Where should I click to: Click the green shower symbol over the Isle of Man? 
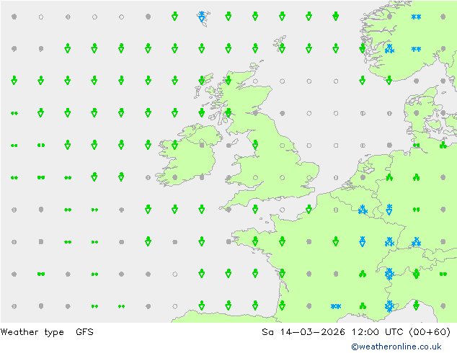[x=255, y=145]
